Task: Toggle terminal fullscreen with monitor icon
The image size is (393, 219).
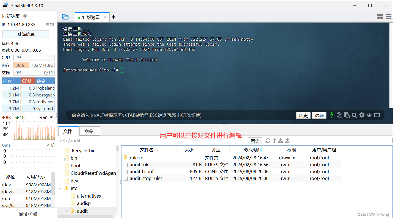Action: click(x=377, y=115)
